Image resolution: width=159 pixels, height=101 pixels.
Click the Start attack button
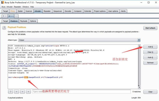[150, 28]
